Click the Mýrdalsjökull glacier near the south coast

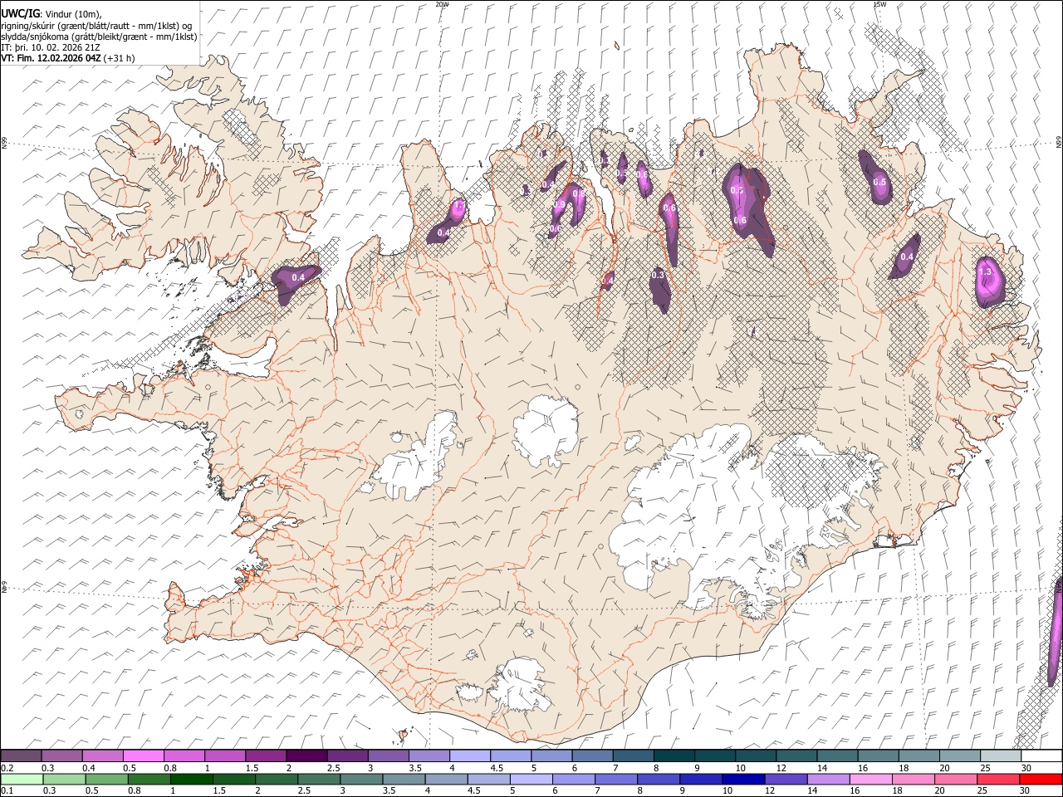pyautogui.click(x=521, y=685)
